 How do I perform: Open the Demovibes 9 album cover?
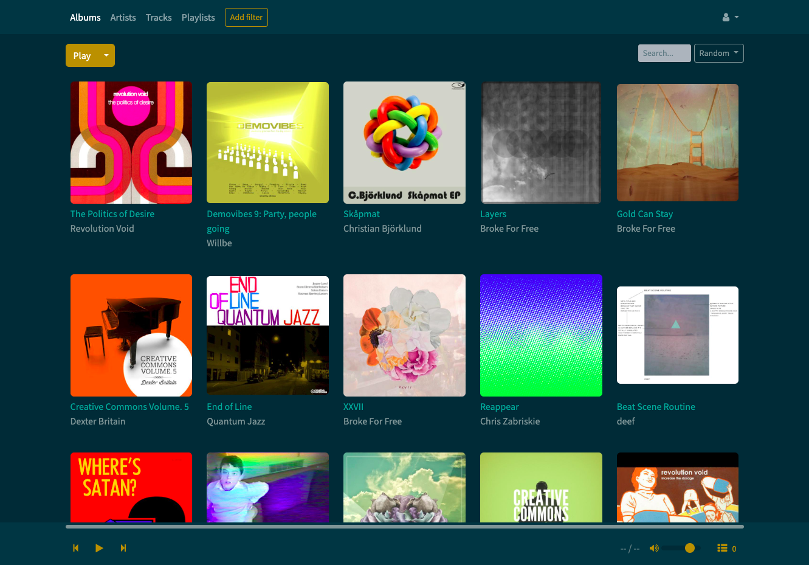tap(268, 143)
